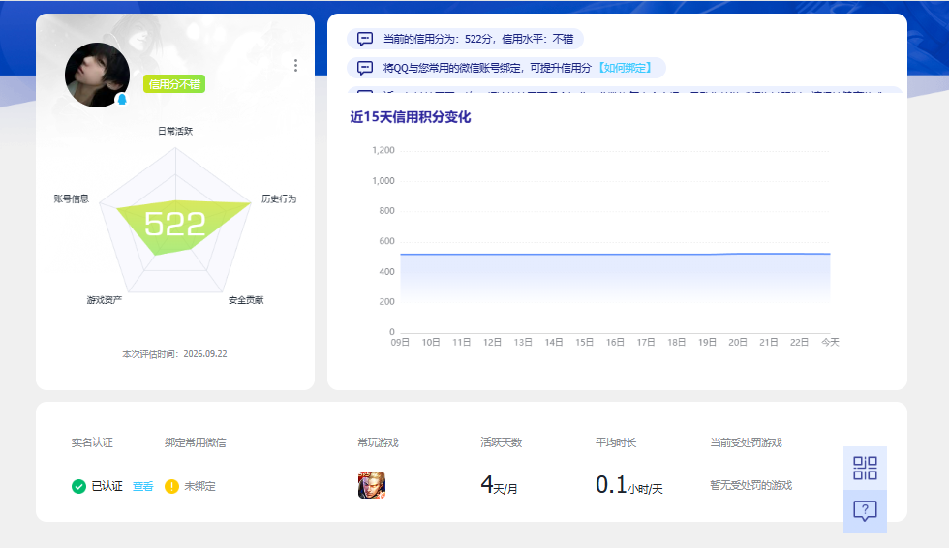Click the 未绑定 status text
The height and width of the screenshot is (548, 949).
pos(199,486)
